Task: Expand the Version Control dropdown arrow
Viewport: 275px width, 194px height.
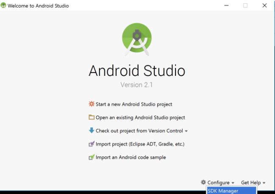Action: [186, 131]
